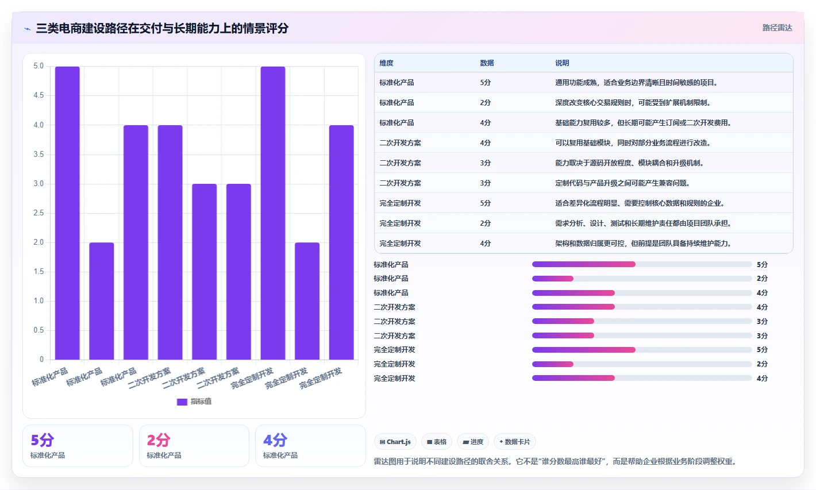Select the row 需求分析、设计、测试和长期维护责任
Viewport: 816px width, 490px height.
pos(584,223)
